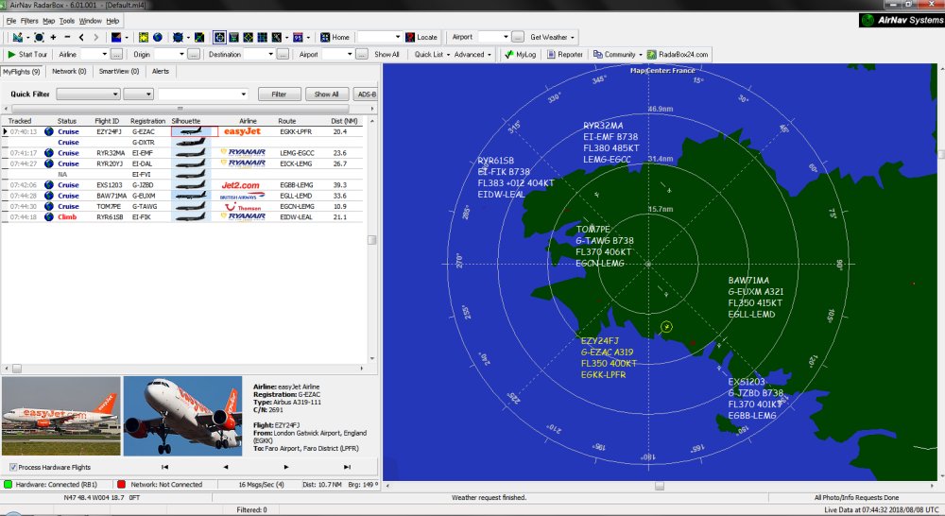The width and height of the screenshot is (945, 516).
Task: Click the zoom in plus icon
Action: click(x=52, y=37)
